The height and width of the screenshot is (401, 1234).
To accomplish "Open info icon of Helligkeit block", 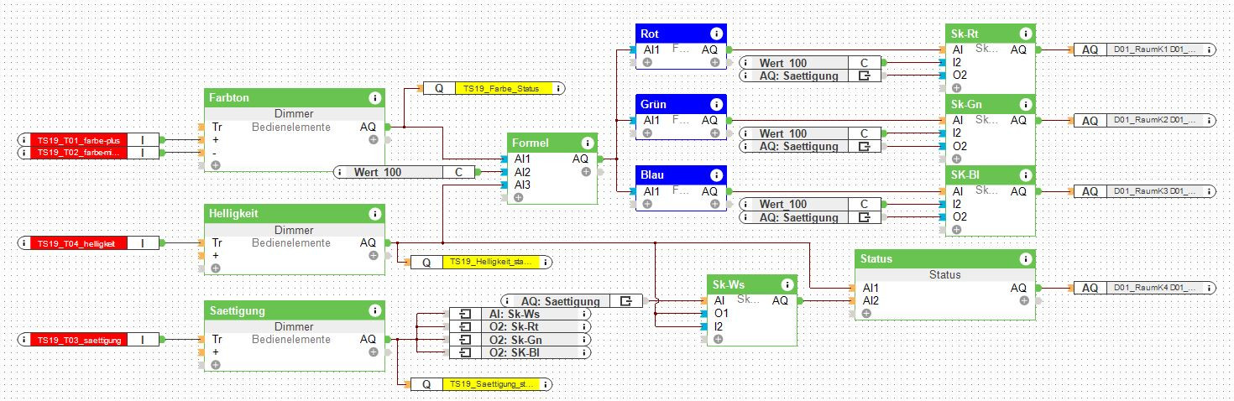I will [x=374, y=214].
